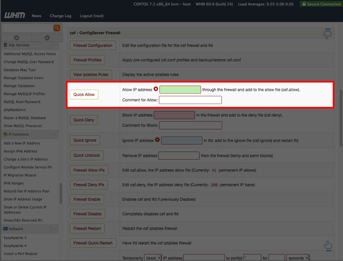
Task: Click the Firewall Restart button
Action: tap(87, 229)
